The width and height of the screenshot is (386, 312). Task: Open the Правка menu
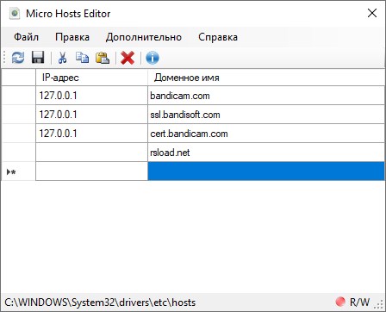click(72, 37)
